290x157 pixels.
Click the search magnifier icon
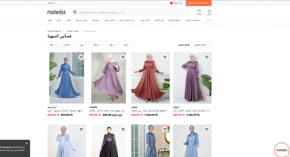point(75,12)
